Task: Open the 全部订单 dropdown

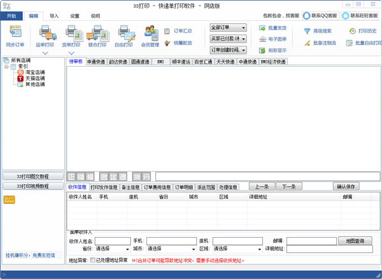Action: coord(229,27)
